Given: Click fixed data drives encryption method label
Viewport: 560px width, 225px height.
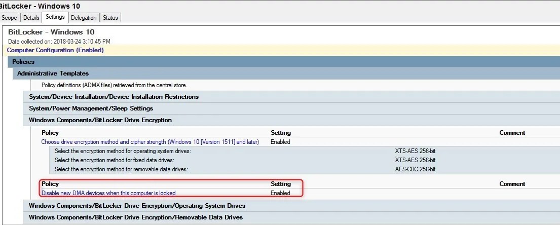Looking at the screenshot, I should tap(115, 160).
